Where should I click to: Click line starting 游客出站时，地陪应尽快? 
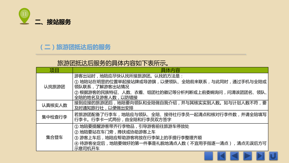click(x=129, y=76)
